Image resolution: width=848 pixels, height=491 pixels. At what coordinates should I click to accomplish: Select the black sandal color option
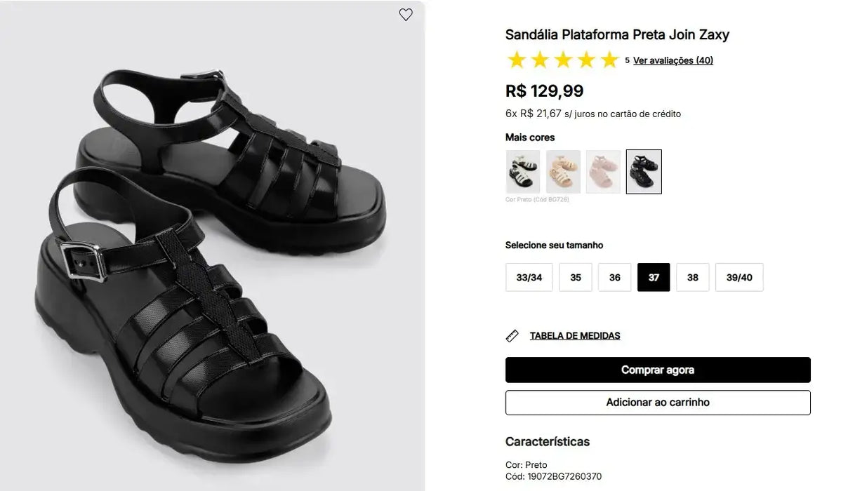pos(644,172)
